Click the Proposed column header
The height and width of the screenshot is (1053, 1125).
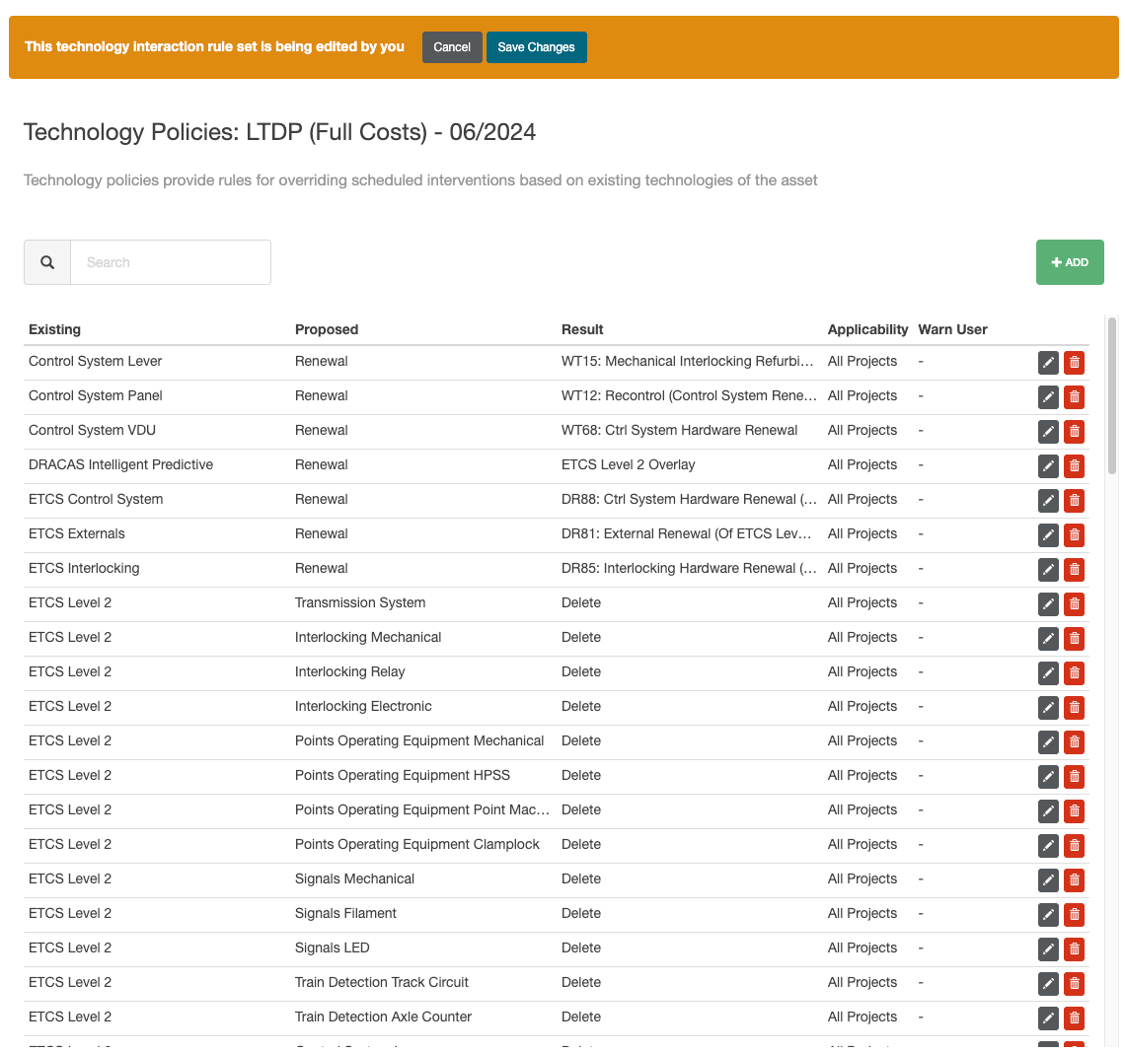pyautogui.click(x=327, y=329)
